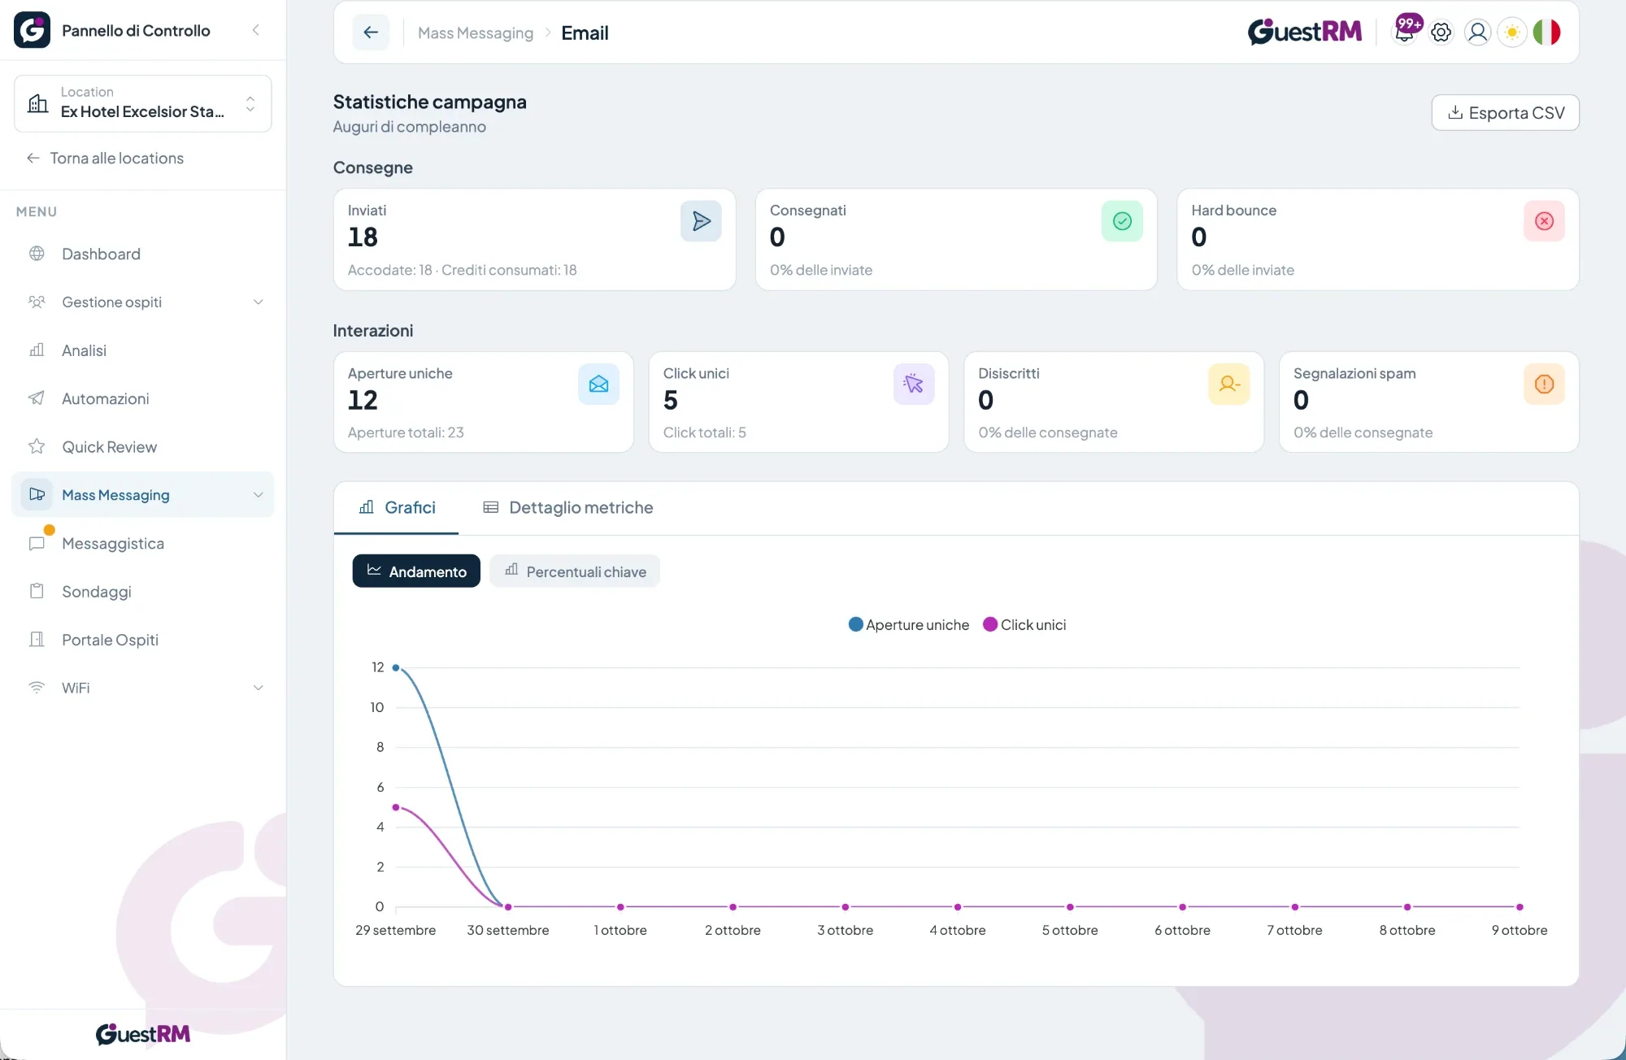This screenshot has height=1060, width=1626.
Task: Toggle light theme sun icon
Action: pos(1512,33)
